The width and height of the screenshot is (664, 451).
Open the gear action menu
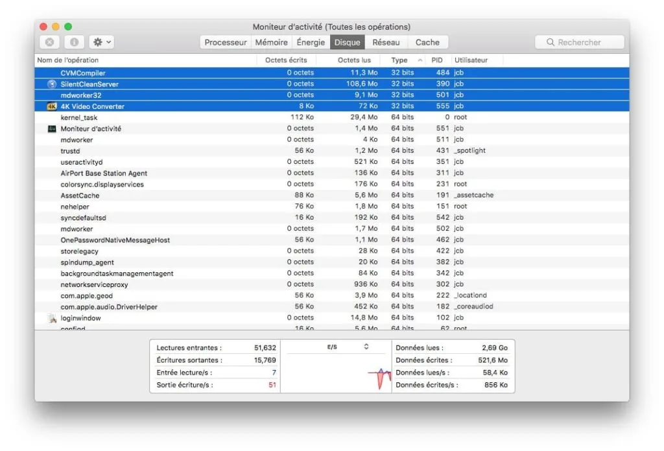pyautogui.click(x=102, y=42)
